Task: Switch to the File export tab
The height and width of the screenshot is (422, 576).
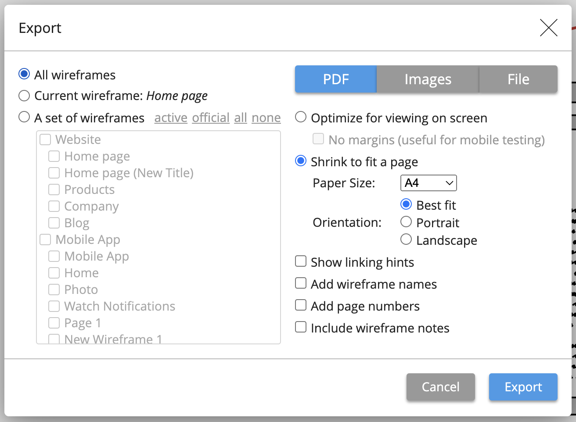Action: tap(518, 79)
